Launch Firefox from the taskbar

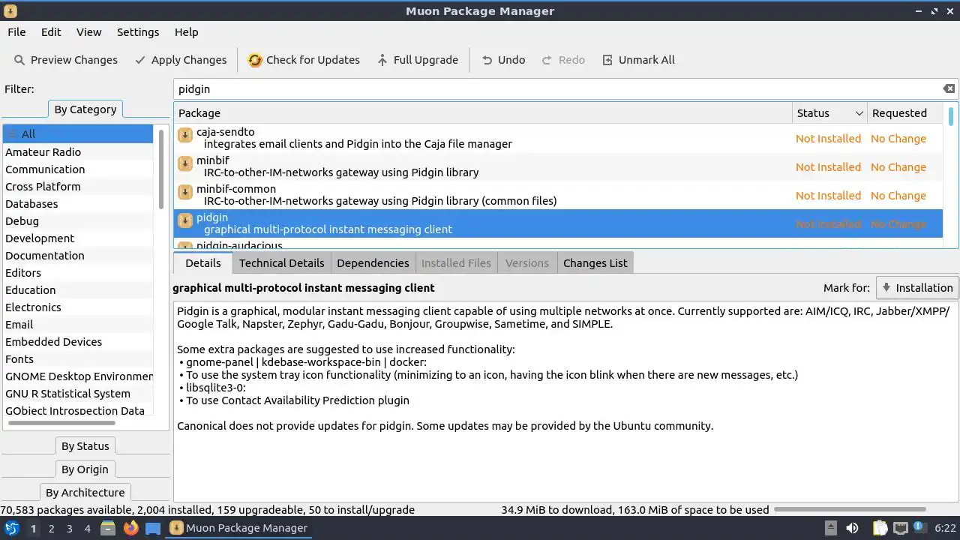130,528
